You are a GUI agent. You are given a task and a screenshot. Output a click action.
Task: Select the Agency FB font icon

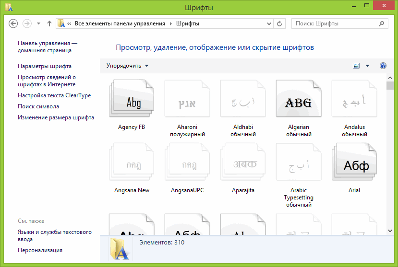(x=131, y=100)
